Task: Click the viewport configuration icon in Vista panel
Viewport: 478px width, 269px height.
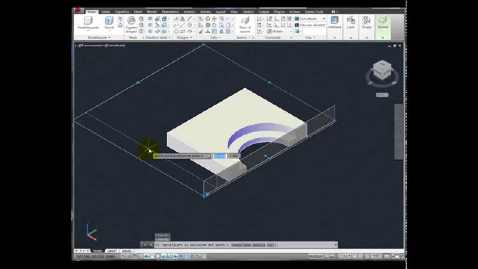Action: (x=297, y=31)
